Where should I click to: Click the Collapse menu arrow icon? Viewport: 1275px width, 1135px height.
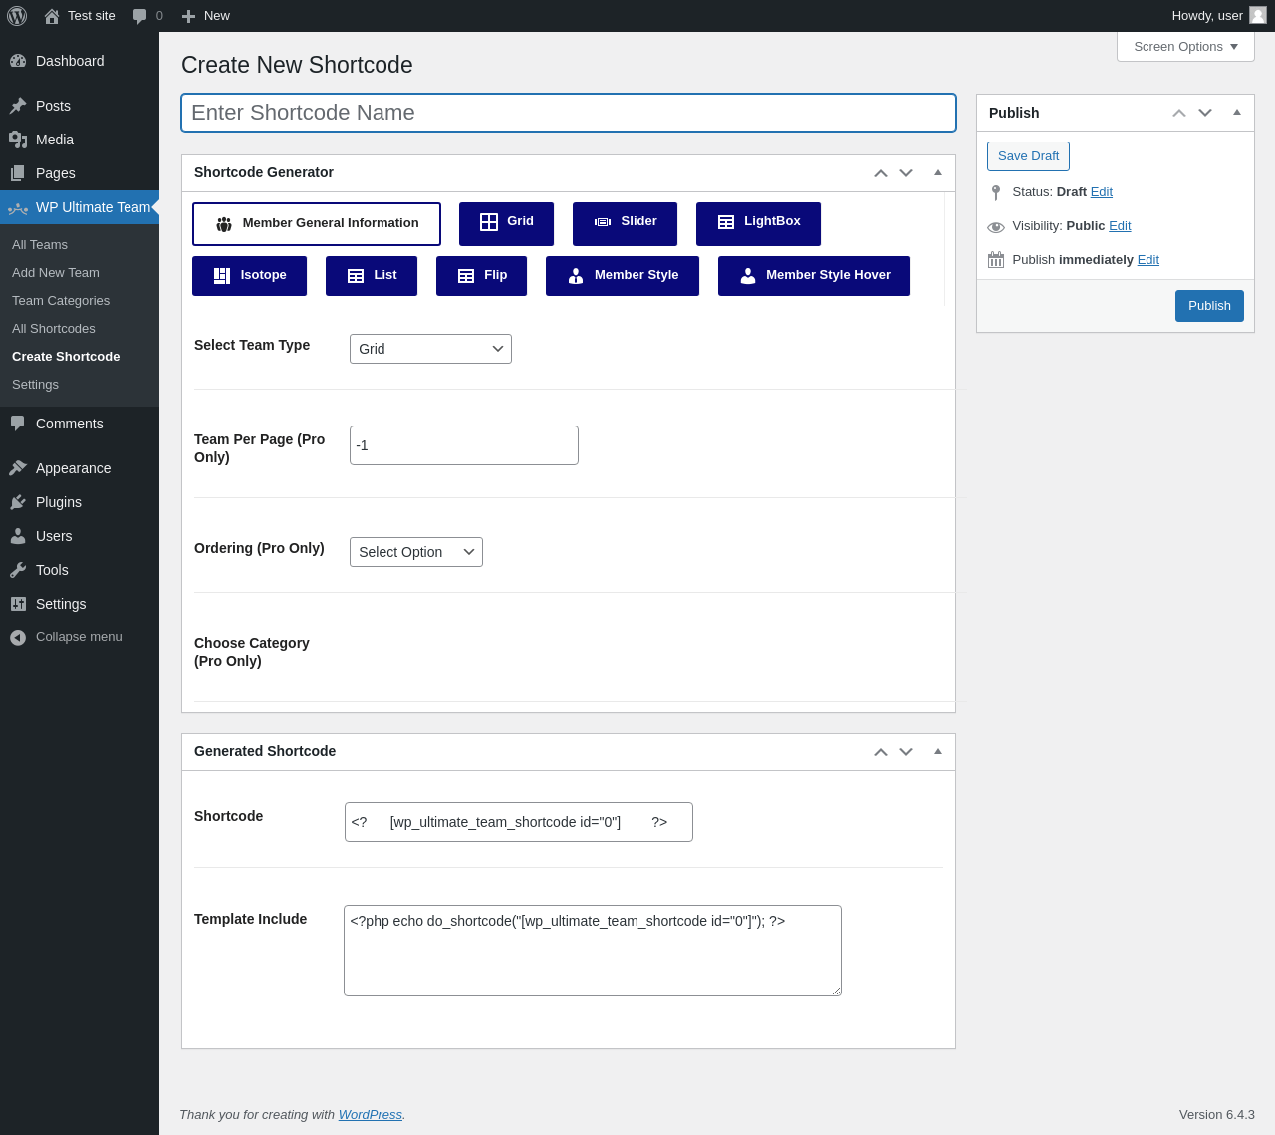coord(18,637)
